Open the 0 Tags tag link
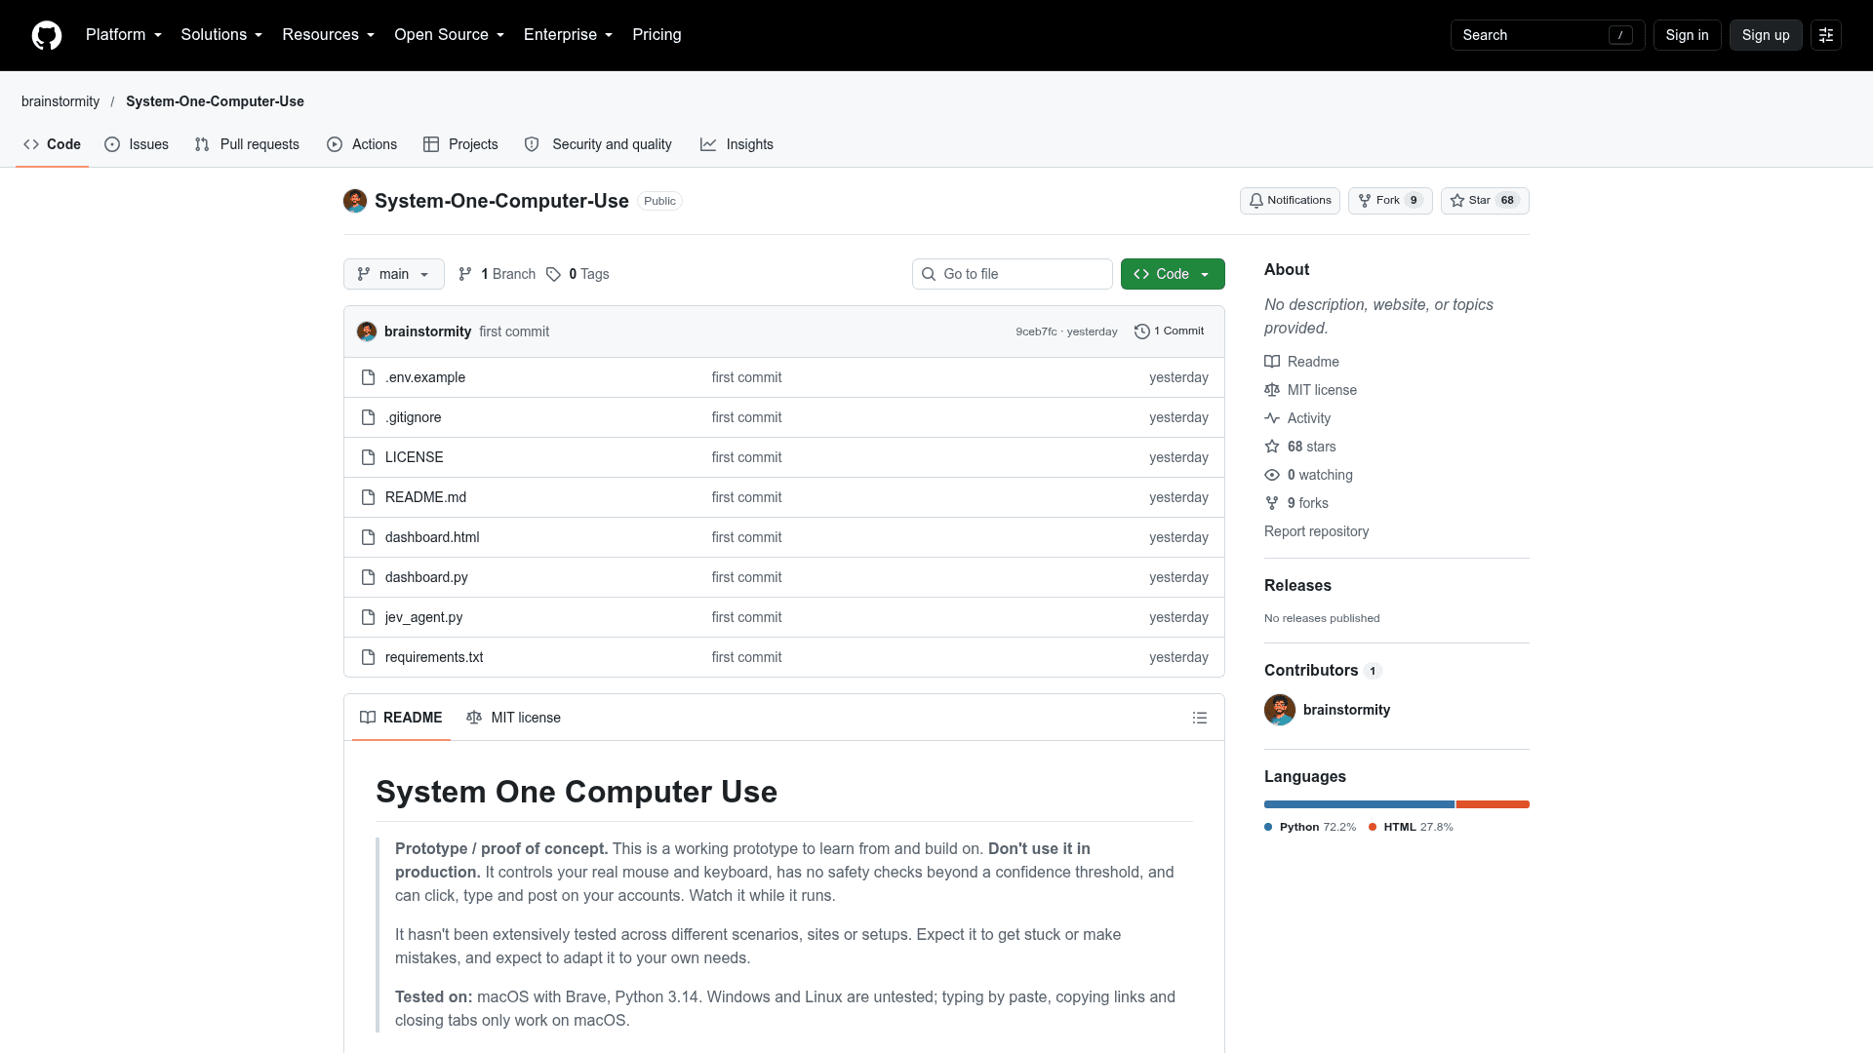Image resolution: width=1873 pixels, height=1053 pixels. point(578,274)
